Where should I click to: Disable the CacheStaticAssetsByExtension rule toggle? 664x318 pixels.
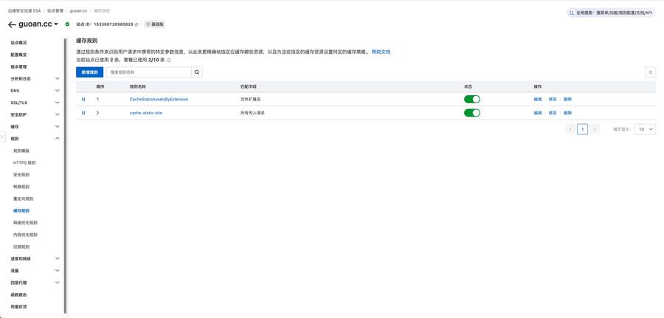click(472, 99)
